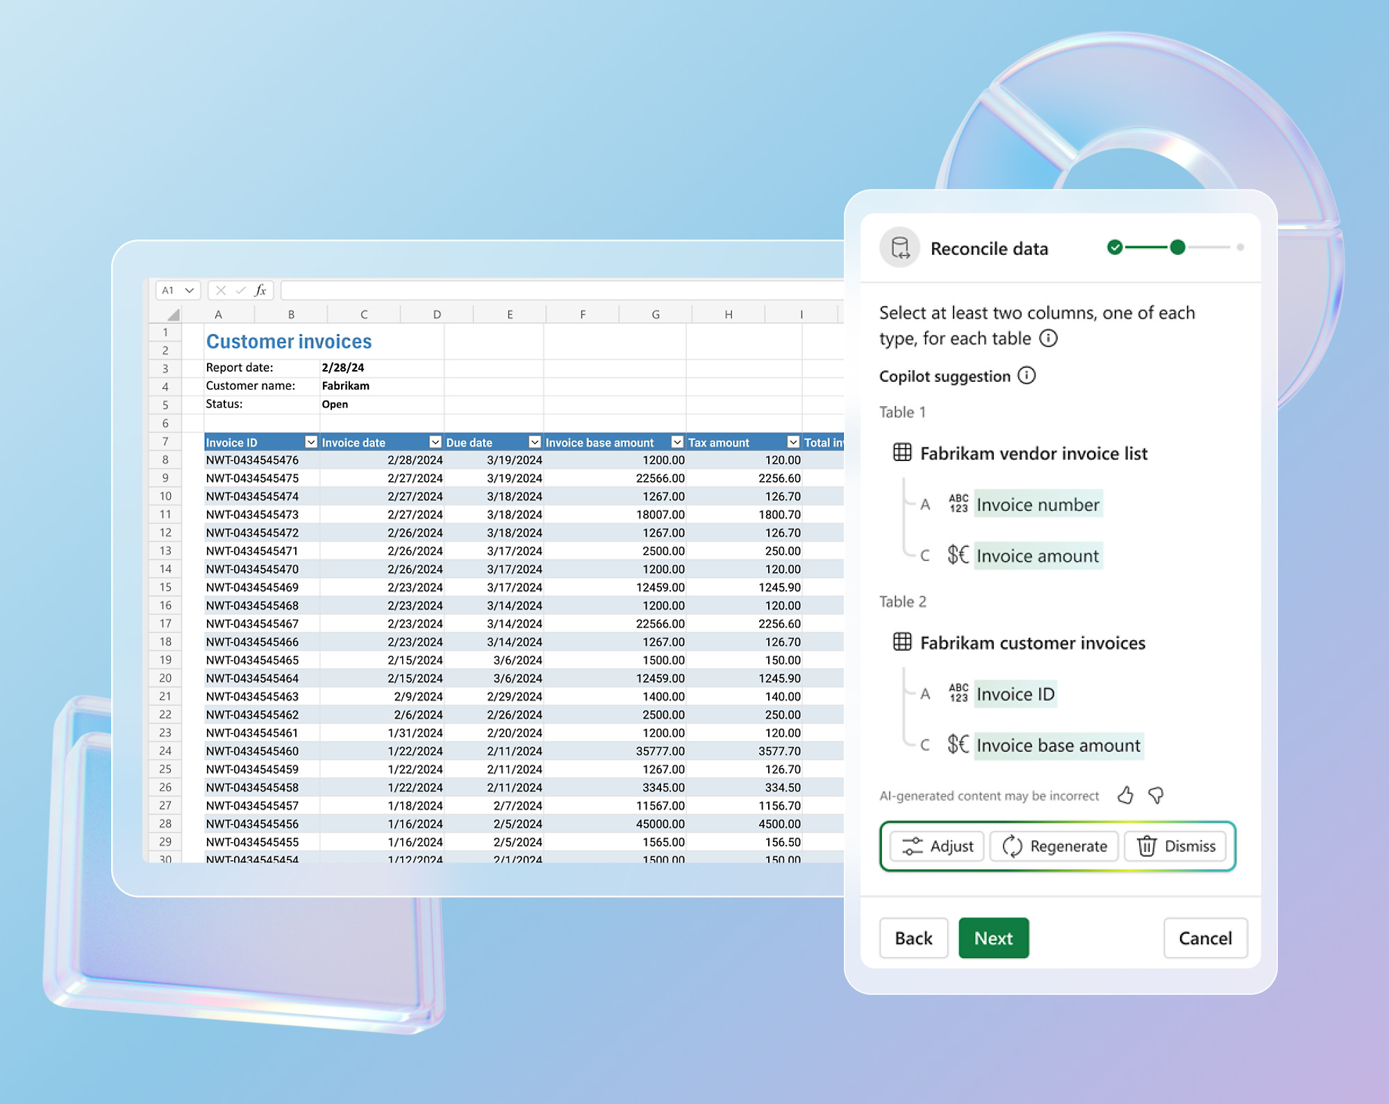The image size is (1389, 1104).
Task: Click the table icon beside Fabrikam customer invoices
Action: click(x=901, y=643)
